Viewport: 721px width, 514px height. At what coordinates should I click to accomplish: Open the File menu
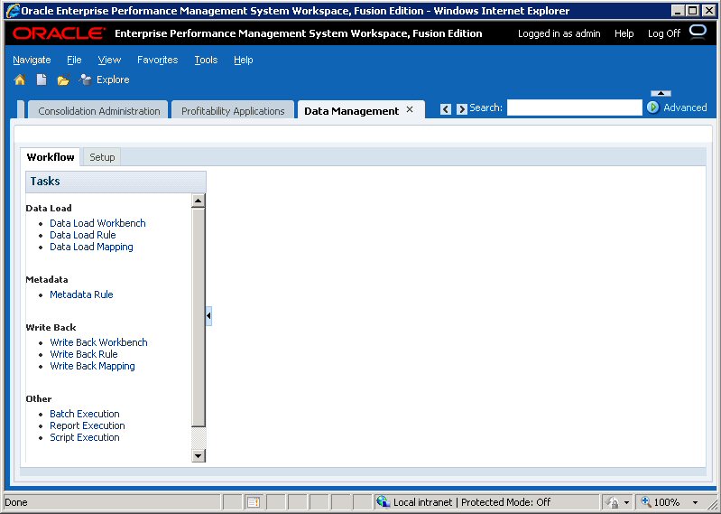click(x=74, y=60)
